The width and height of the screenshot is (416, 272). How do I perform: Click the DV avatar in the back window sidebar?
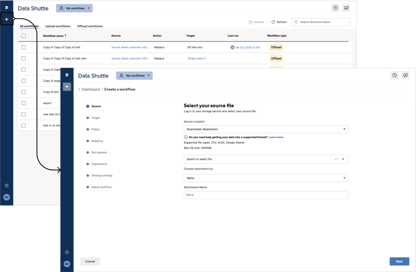point(6,197)
